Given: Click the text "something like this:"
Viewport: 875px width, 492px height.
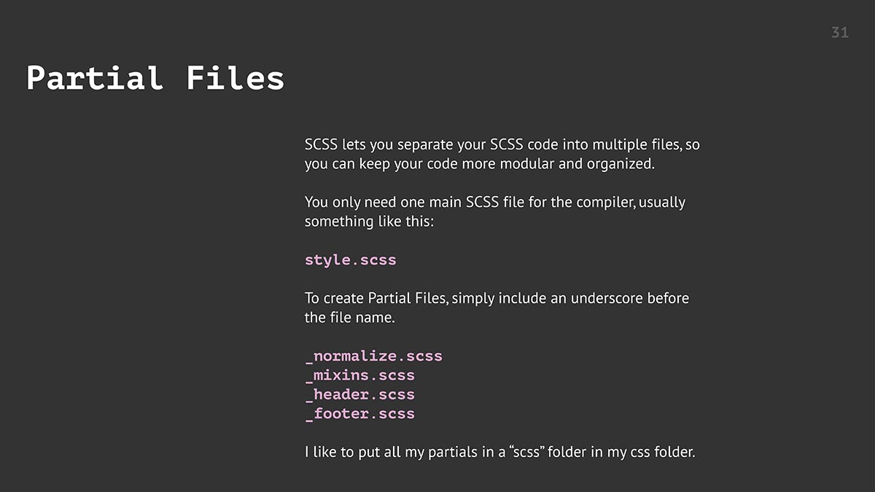Looking at the screenshot, I should pyautogui.click(x=369, y=221).
